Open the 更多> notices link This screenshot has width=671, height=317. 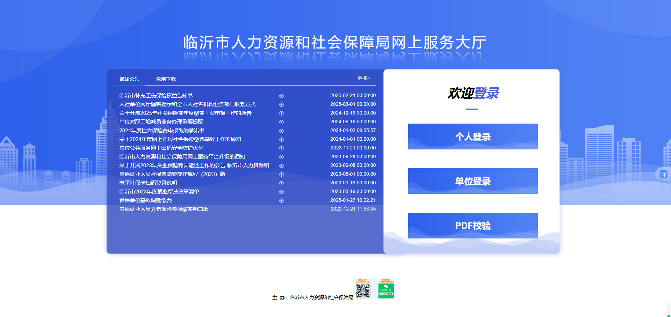pyautogui.click(x=363, y=78)
